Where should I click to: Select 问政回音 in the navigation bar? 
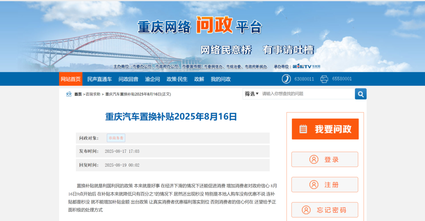[x=128, y=79]
